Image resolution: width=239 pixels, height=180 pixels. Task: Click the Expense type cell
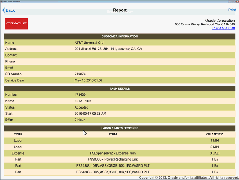click(18, 153)
